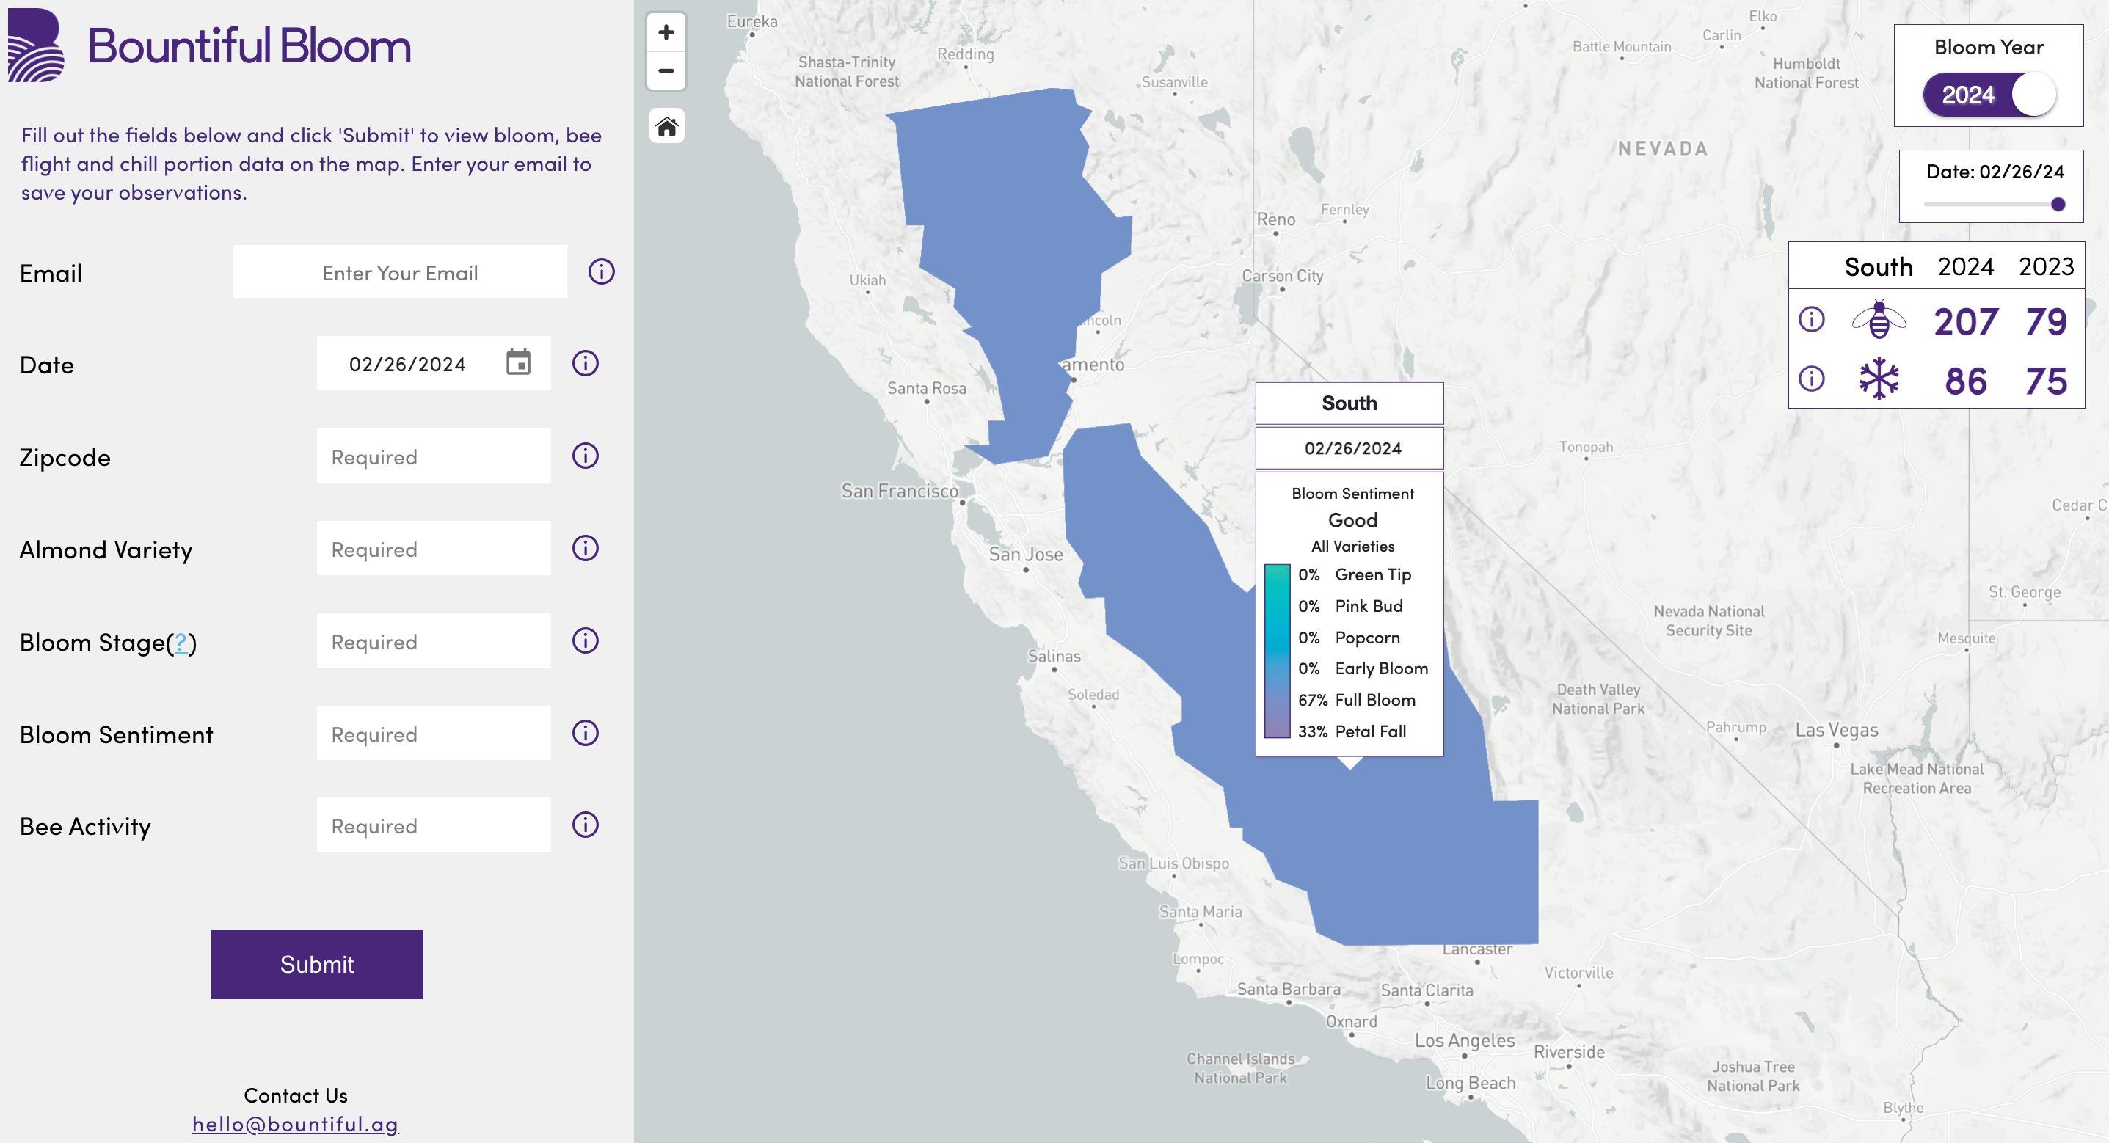Open the Bloom Stage dropdown
The width and height of the screenshot is (2109, 1143).
pyautogui.click(x=433, y=641)
